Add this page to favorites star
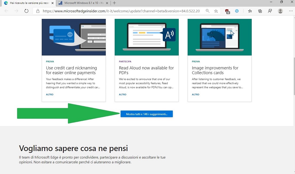 point(216,11)
